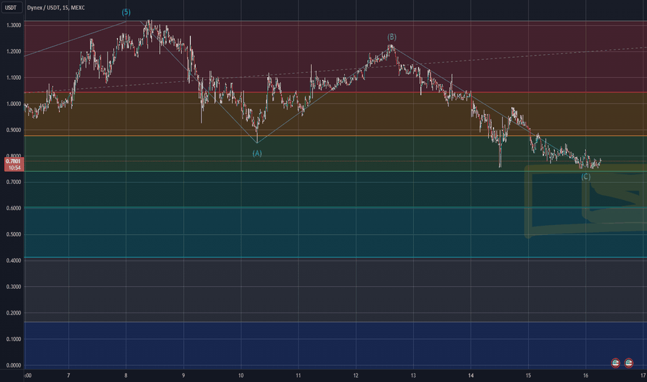
Task: Click the 10:54 bar countdown label
Action: 15,167
